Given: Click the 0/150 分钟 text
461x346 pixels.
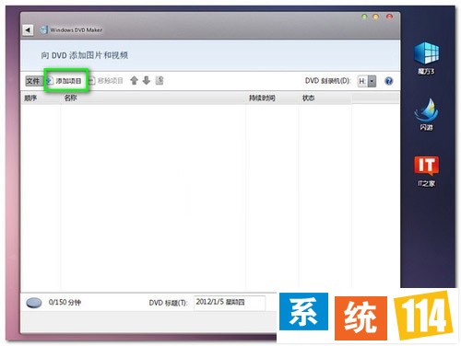Looking at the screenshot, I should pos(65,303).
